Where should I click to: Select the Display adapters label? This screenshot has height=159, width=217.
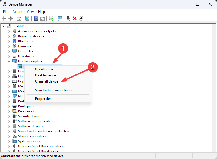click(x=30, y=61)
